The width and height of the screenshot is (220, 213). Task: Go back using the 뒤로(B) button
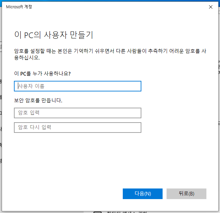point(186,194)
